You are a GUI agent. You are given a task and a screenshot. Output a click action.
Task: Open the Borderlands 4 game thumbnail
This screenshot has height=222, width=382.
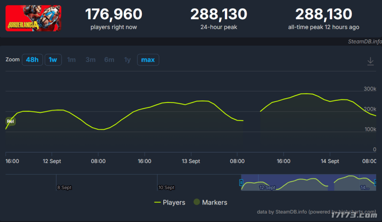pyautogui.click(x=34, y=18)
